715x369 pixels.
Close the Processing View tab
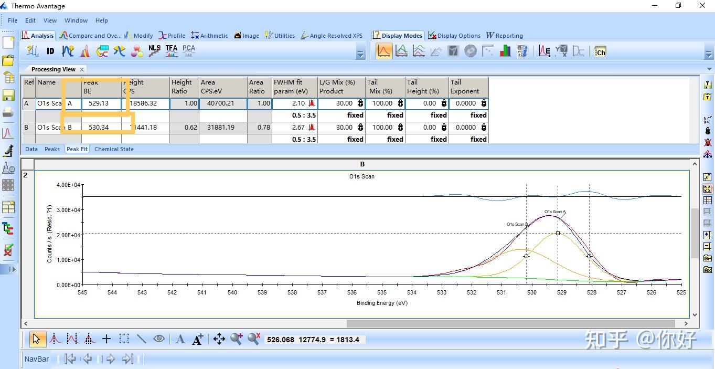pyautogui.click(x=82, y=69)
